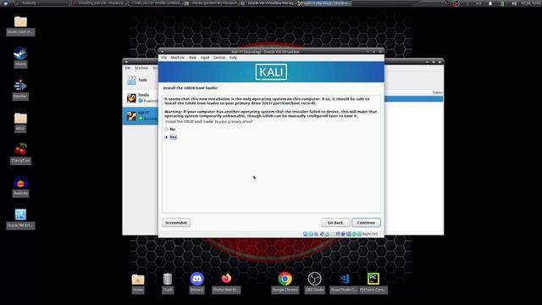
Task: Select the Kali-IT VM in Manager list
Action: point(141,116)
